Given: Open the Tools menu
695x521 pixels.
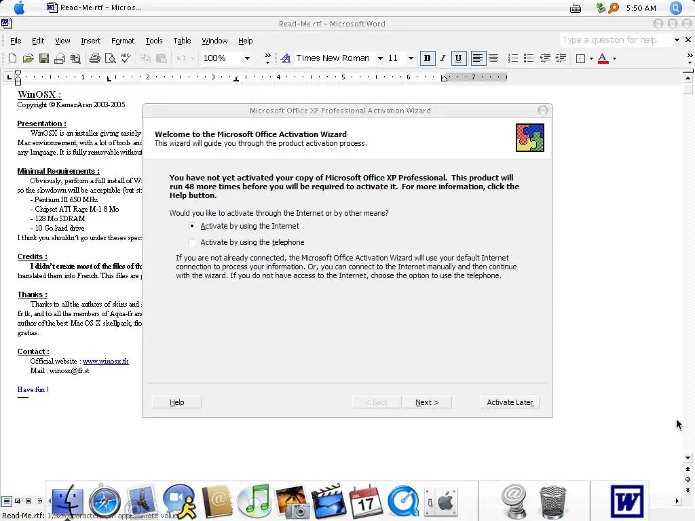Looking at the screenshot, I should pyautogui.click(x=154, y=41).
